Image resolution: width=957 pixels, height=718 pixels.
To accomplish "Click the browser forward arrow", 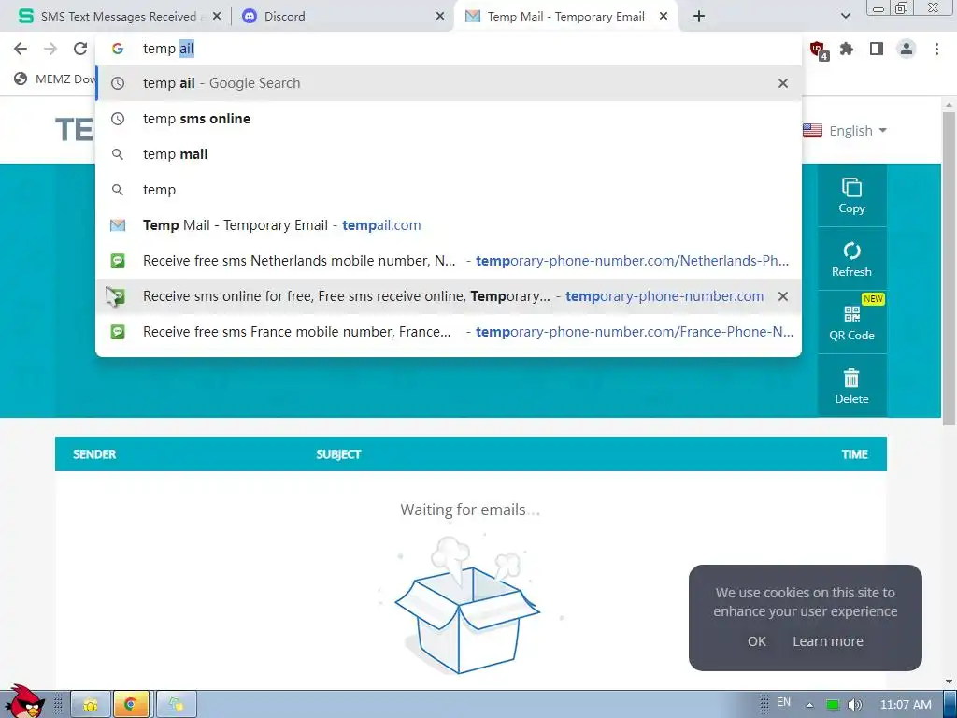I will click(50, 49).
